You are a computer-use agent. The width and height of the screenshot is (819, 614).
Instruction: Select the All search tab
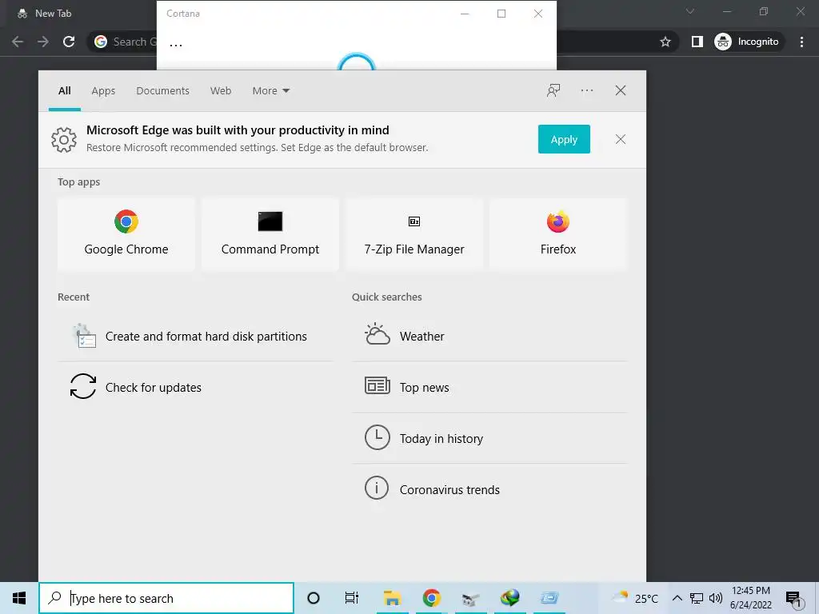pos(65,91)
